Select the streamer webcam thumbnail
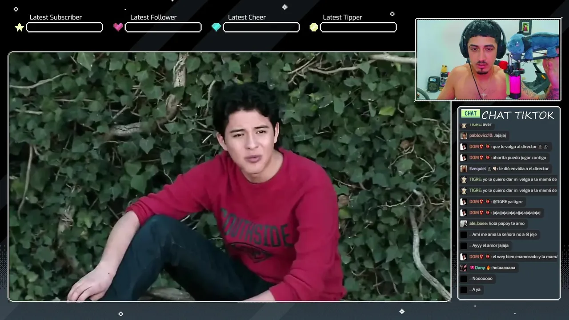The height and width of the screenshot is (320, 569). pos(488,60)
